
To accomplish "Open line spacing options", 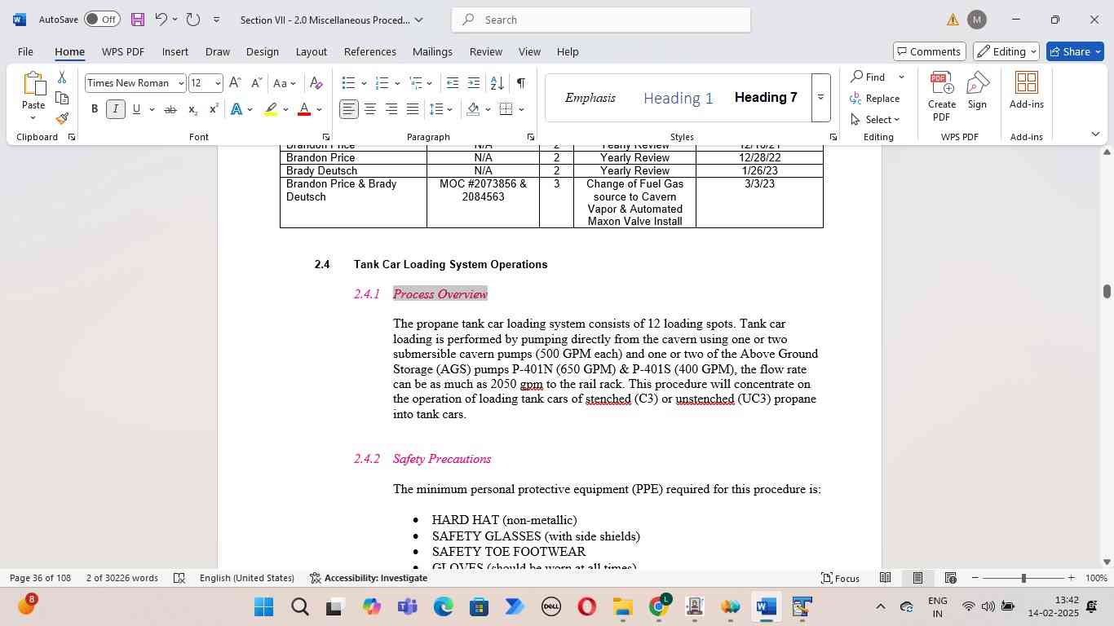I will (441, 109).
